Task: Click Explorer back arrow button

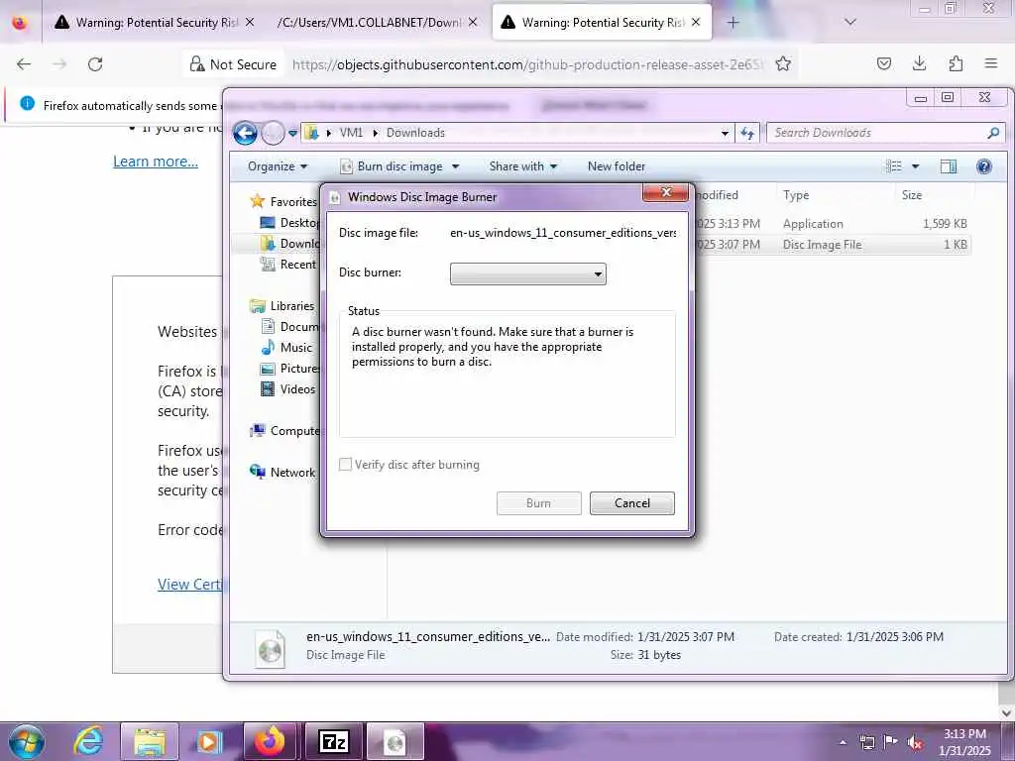Action: (246, 134)
